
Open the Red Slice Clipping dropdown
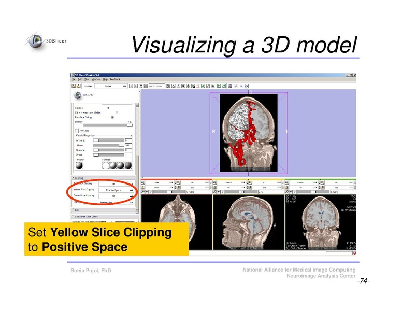pos(117,183)
